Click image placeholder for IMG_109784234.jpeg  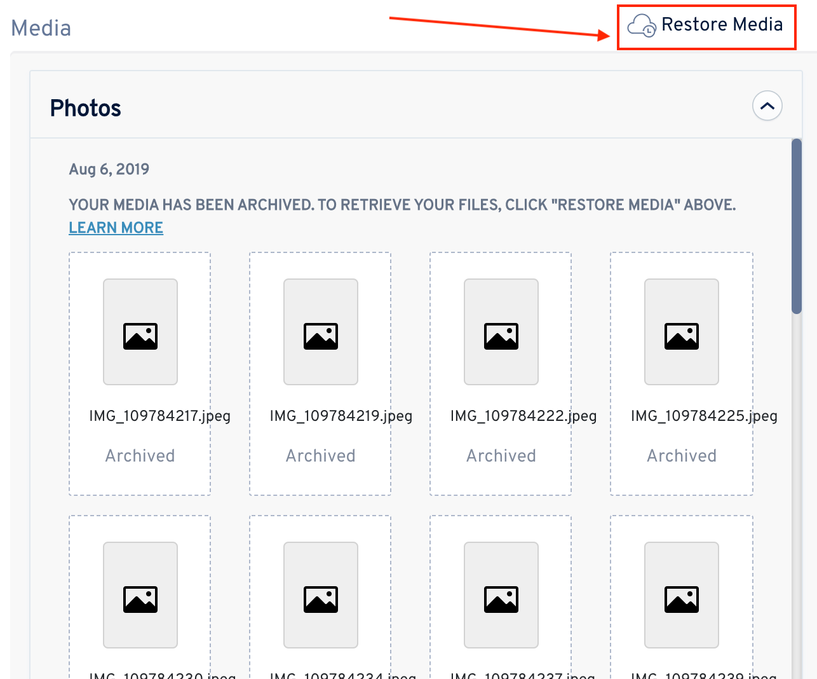[321, 595]
